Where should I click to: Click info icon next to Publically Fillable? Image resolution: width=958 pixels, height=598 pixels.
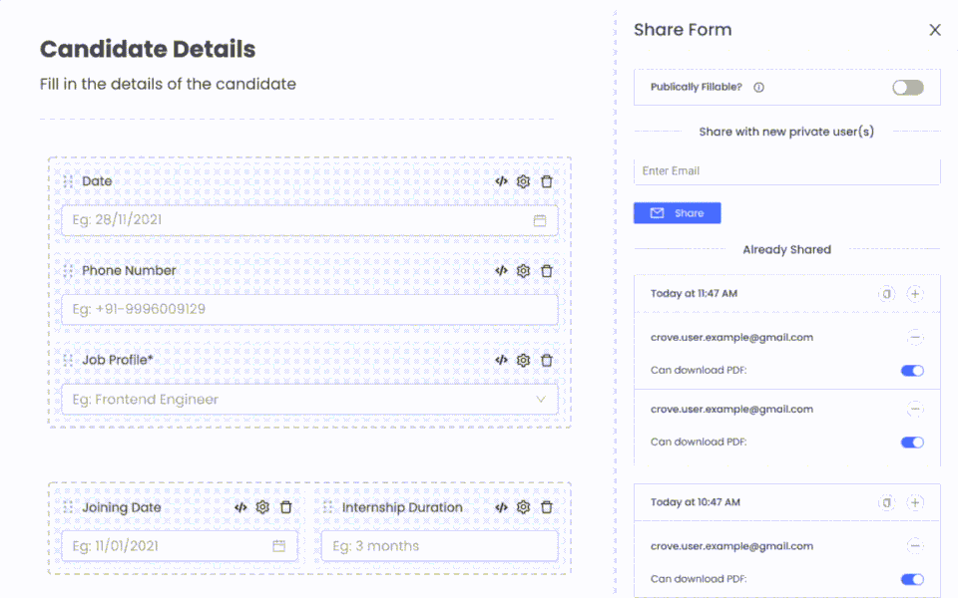[x=758, y=88]
